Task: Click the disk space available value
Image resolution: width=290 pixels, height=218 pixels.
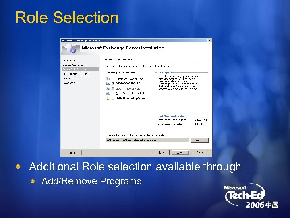Action: [201, 124]
